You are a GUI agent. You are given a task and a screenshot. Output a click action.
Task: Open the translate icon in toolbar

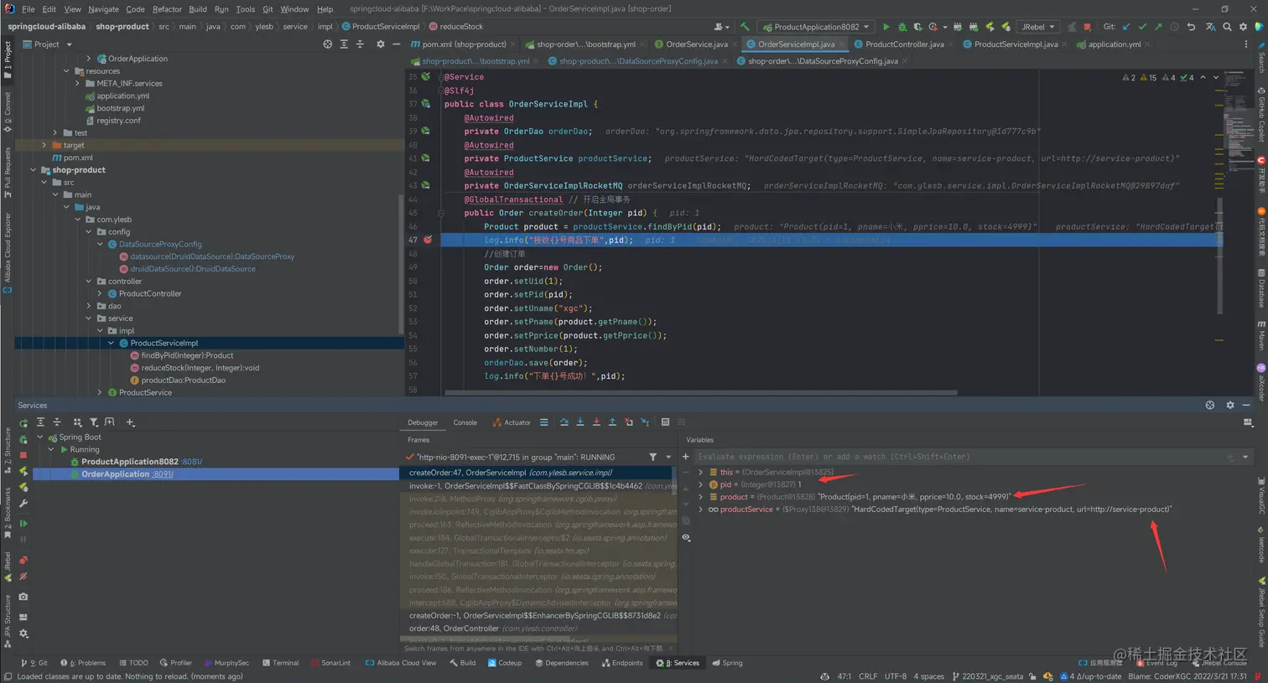1209,27
